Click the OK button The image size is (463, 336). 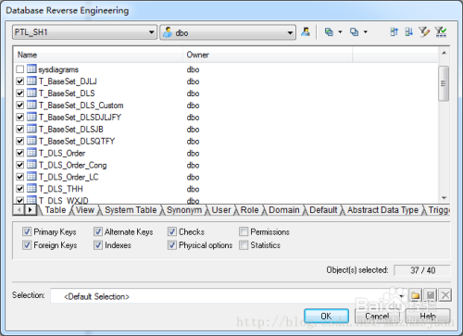(x=326, y=316)
